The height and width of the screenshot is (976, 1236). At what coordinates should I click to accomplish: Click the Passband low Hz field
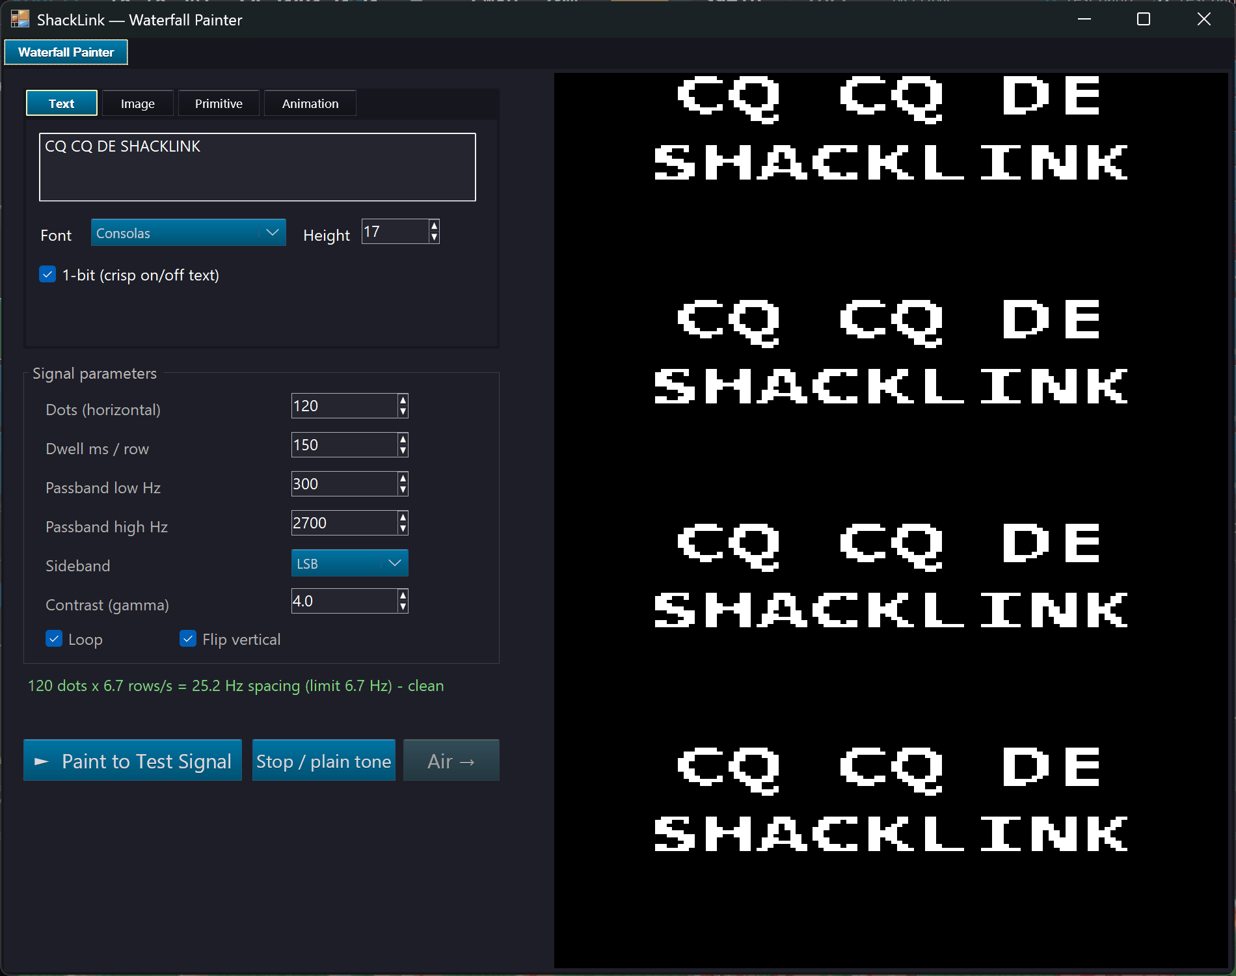coord(345,484)
